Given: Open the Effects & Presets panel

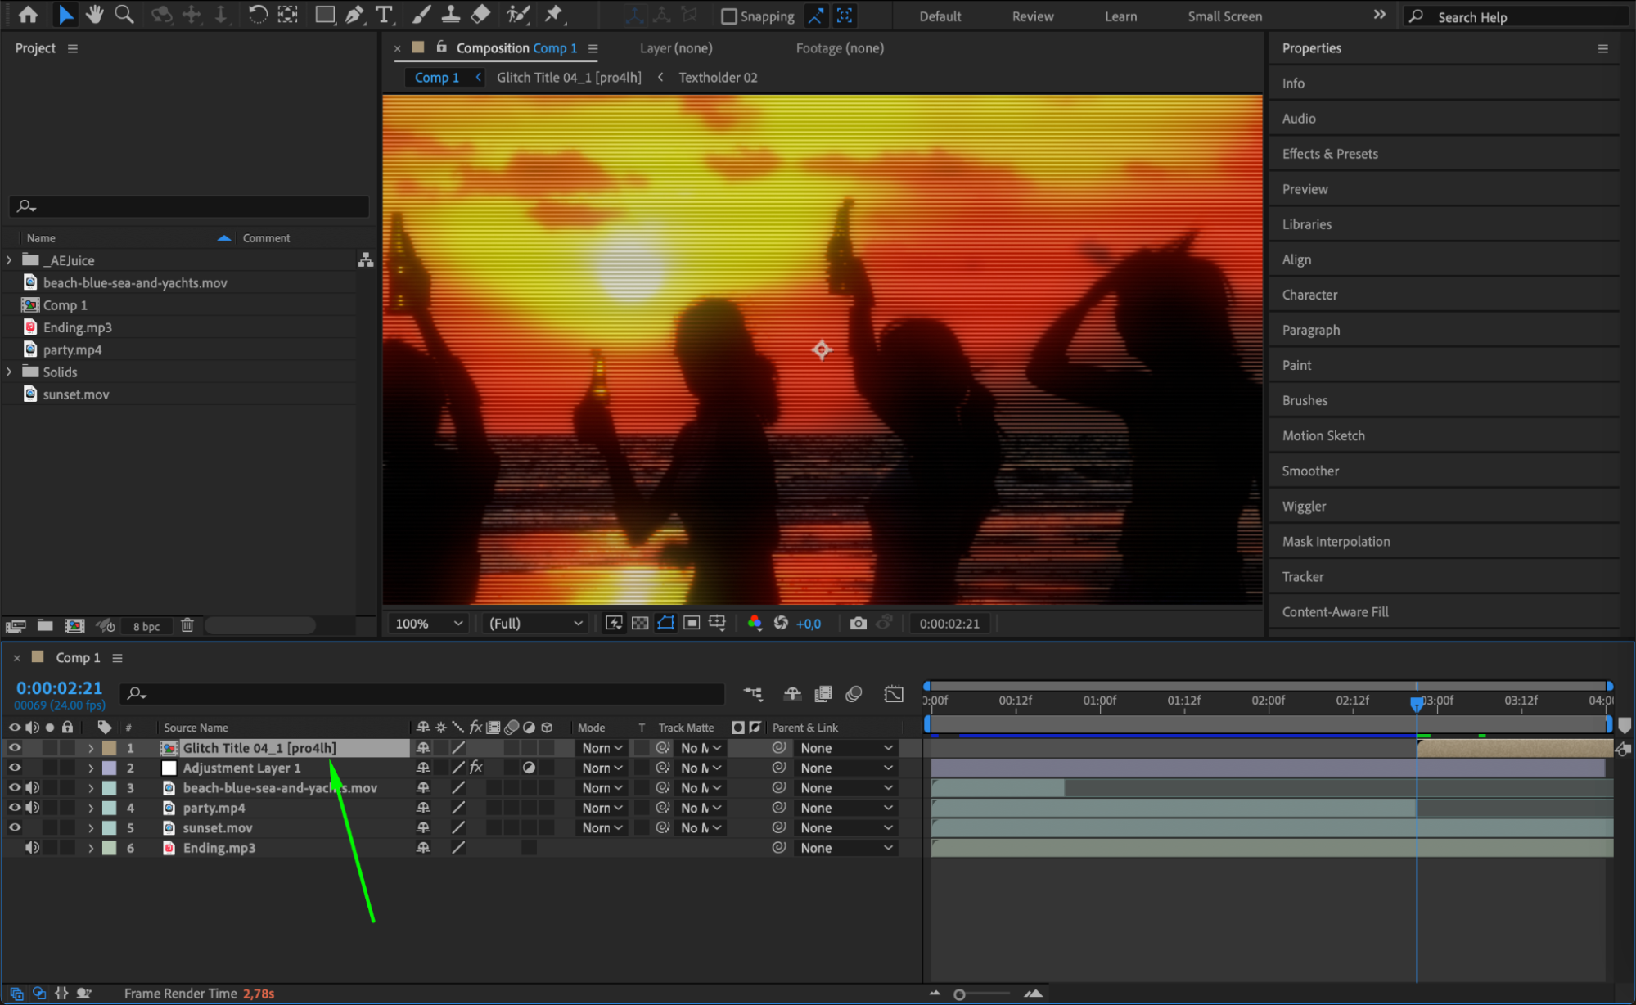Looking at the screenshot, I should (1329, 154).
